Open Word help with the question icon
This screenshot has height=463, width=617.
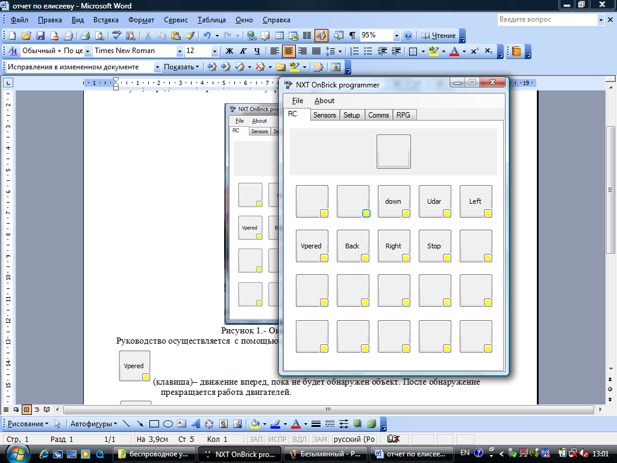coord(408,36)
